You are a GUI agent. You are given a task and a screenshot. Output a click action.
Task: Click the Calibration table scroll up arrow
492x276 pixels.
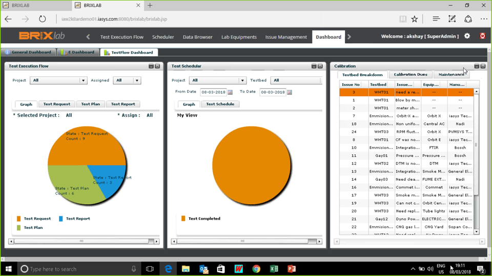pos(476,91)
